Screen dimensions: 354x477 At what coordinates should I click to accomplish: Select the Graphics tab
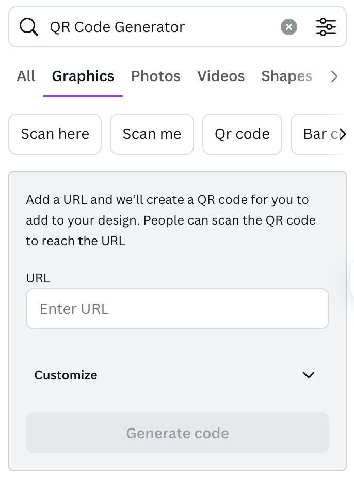83,76
